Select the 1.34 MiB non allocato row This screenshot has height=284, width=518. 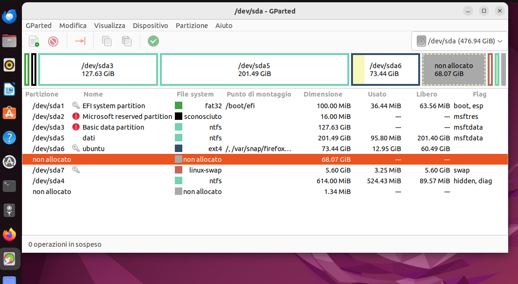pos(265,192)
